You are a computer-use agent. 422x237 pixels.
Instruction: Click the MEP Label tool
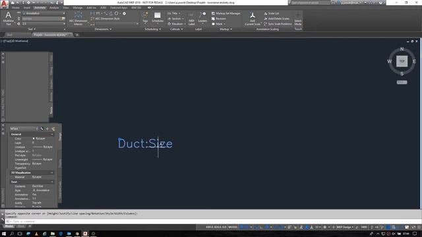191,19
